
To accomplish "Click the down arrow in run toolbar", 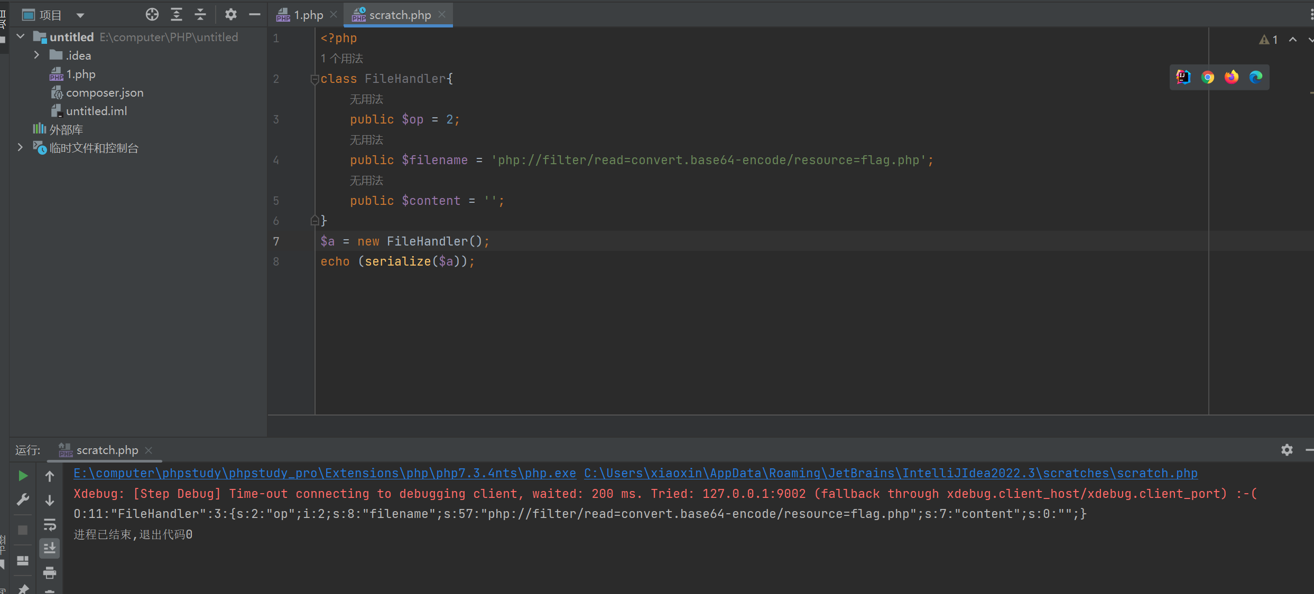I will point(50,501).
